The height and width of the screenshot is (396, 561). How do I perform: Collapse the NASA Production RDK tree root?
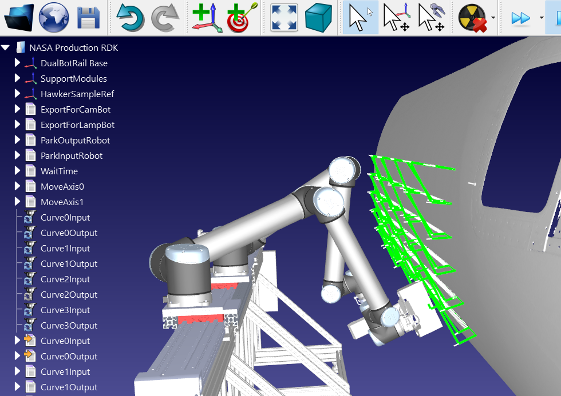tap(6, 48)
